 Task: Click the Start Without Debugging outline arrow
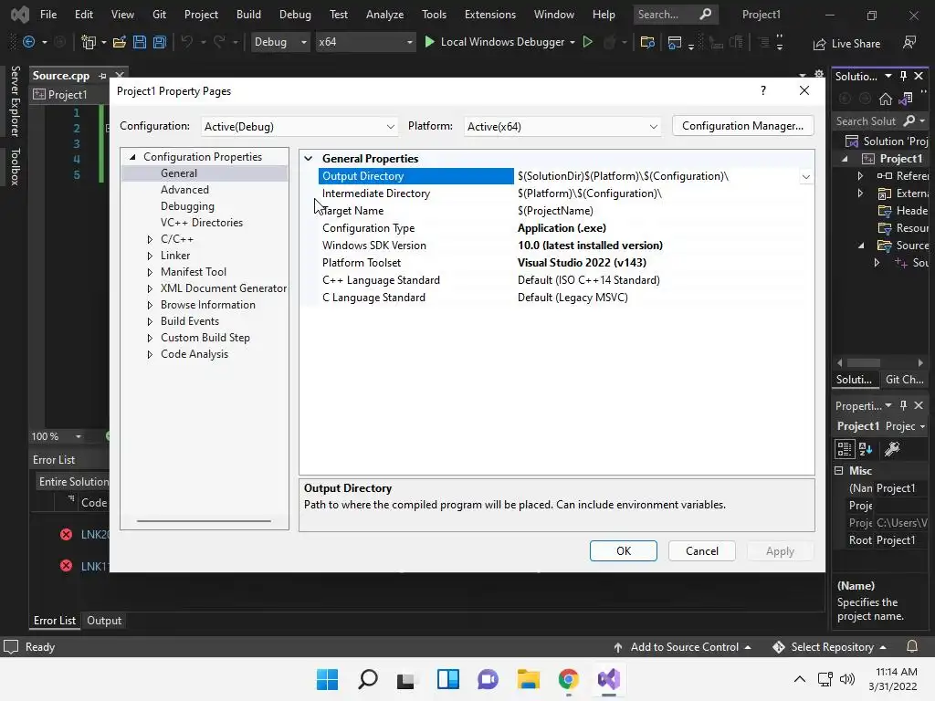(x=587, y=42)
